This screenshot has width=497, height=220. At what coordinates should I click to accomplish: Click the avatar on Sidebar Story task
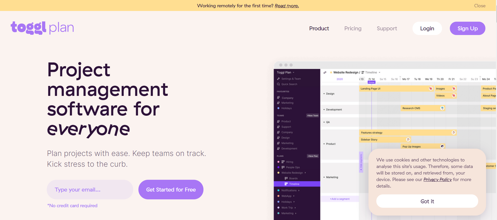click(408, 140)
